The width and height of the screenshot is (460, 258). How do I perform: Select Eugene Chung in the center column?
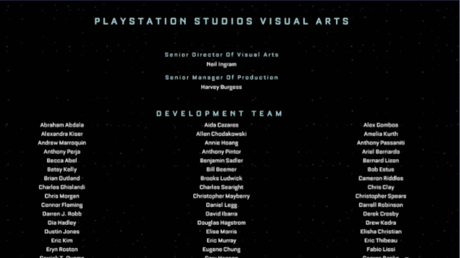(221, 249)
